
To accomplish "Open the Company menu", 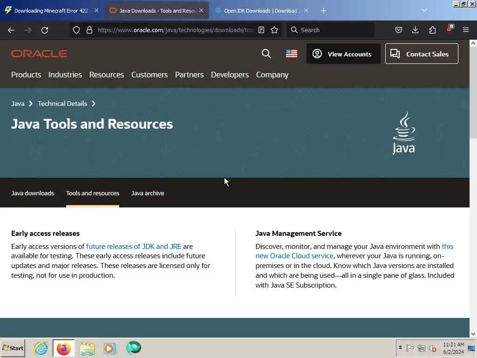I will pos(272,75).
